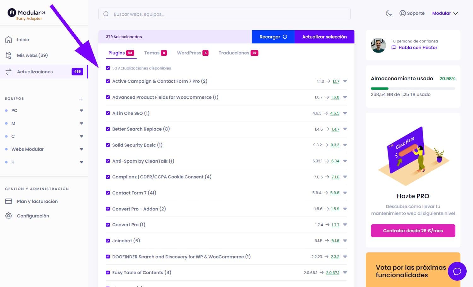Click the Configuración gear icon
473x287 pixels.
[9, 216]
